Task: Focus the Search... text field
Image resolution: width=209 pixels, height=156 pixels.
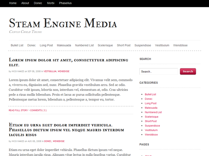Action: pyautogui.click(x=159, y=71)
